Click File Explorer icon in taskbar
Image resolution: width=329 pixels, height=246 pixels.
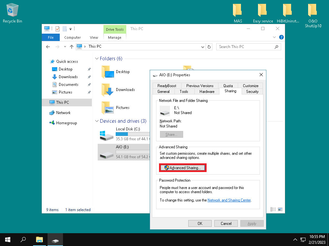coord(39,239)
